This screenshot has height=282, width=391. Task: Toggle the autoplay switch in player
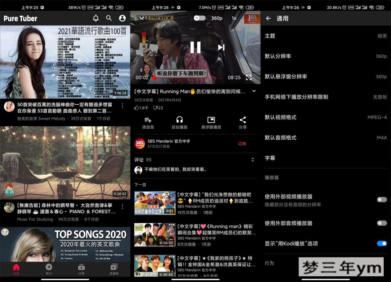click(199, 18)
